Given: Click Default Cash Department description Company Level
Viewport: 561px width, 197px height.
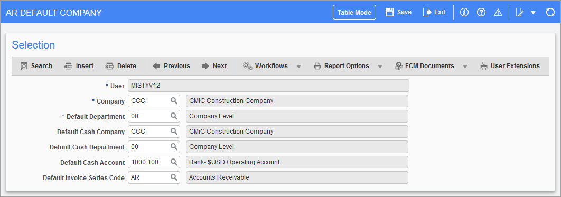Looking at the screenshot, I should pos(297,147).
